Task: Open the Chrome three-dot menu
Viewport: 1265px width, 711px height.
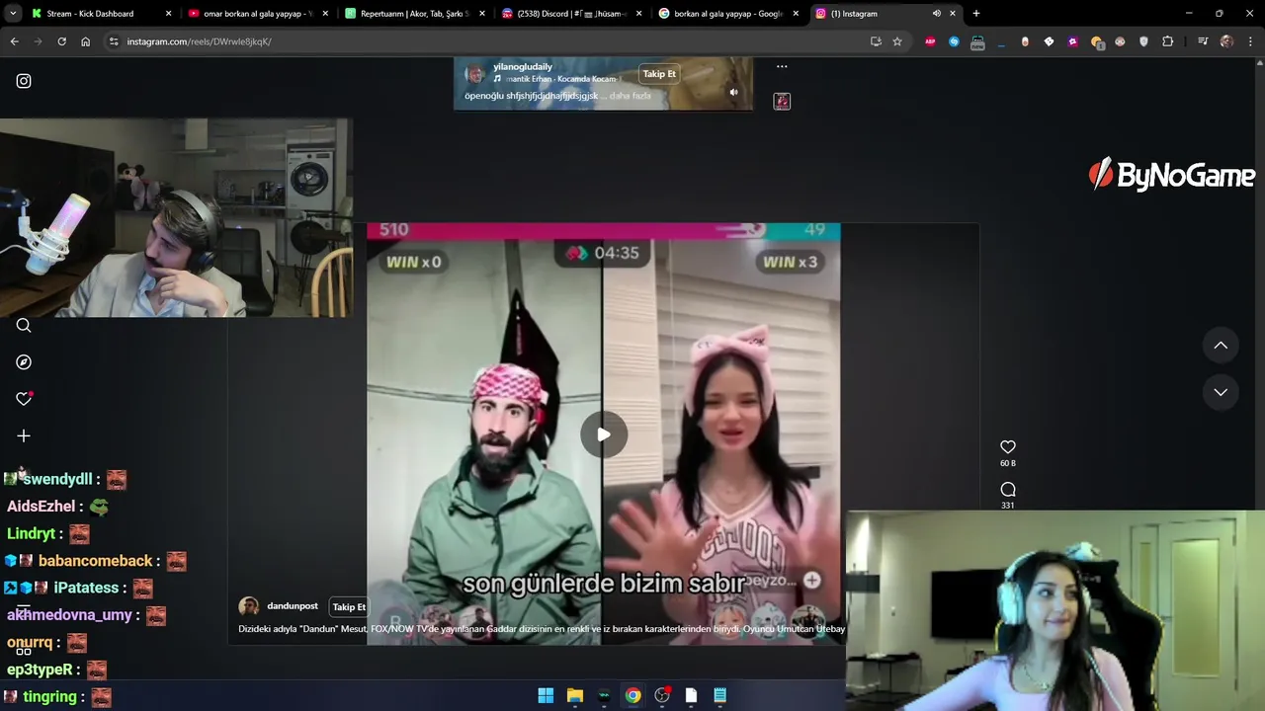Action: click(1251, 41)
